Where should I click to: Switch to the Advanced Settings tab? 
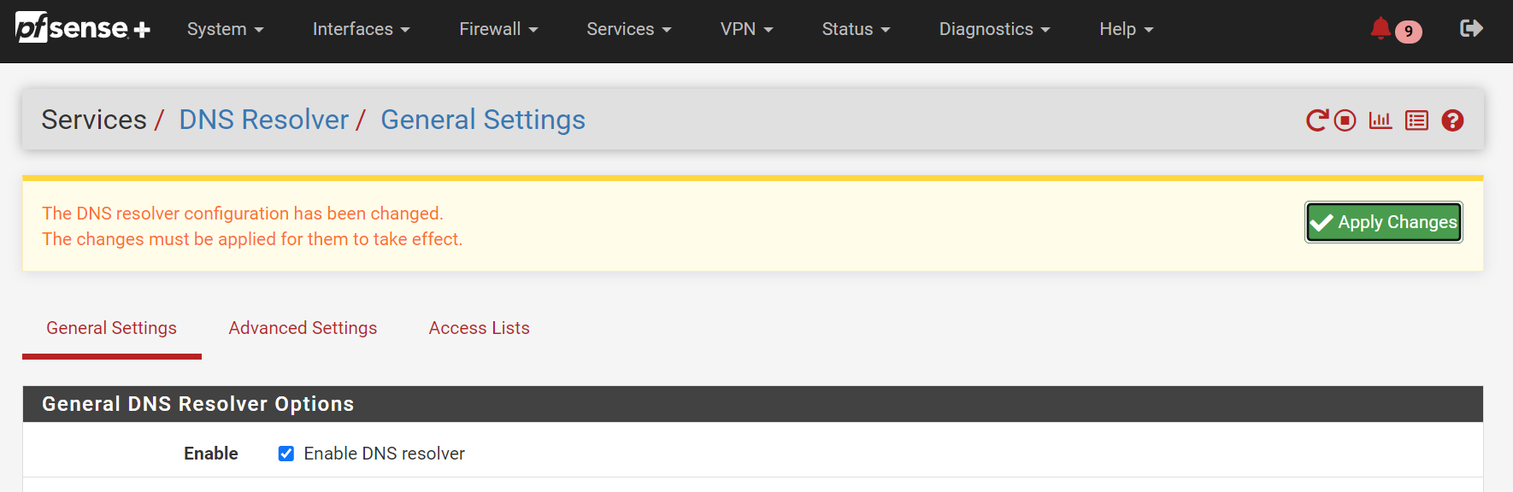tap(303, 328)
